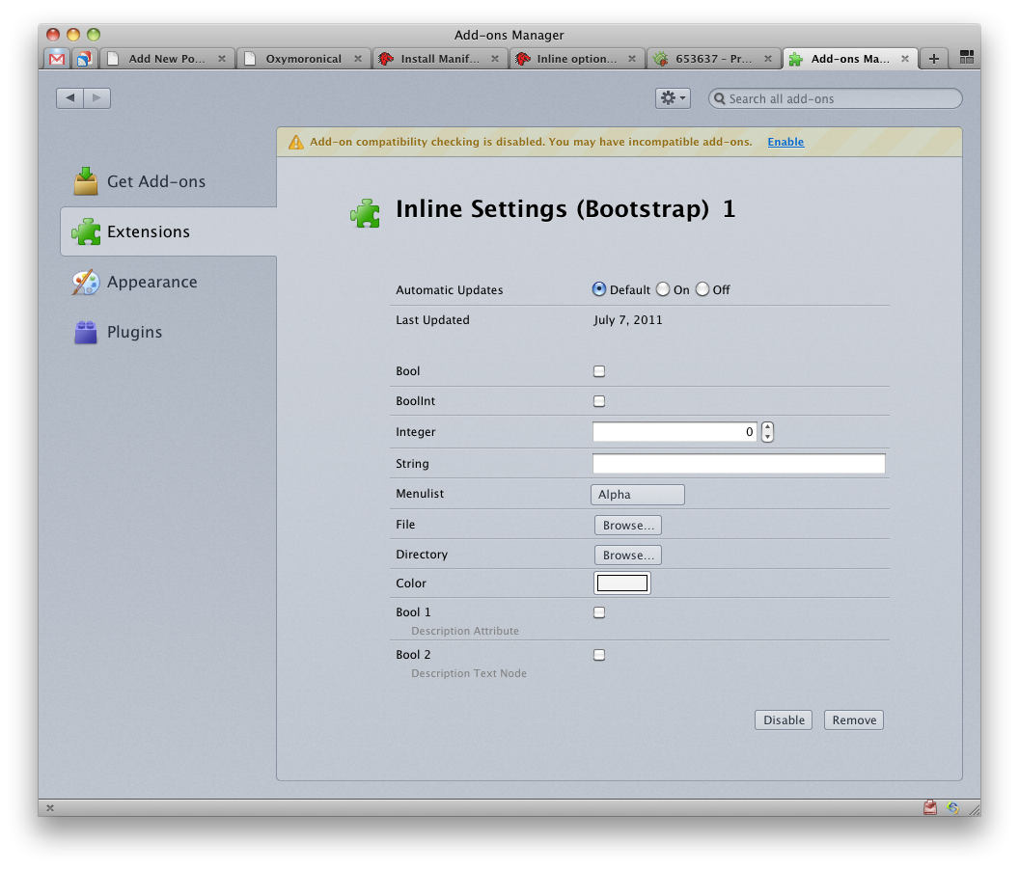
Task: Click the Search all add-ons field
Action: (835, 98)
